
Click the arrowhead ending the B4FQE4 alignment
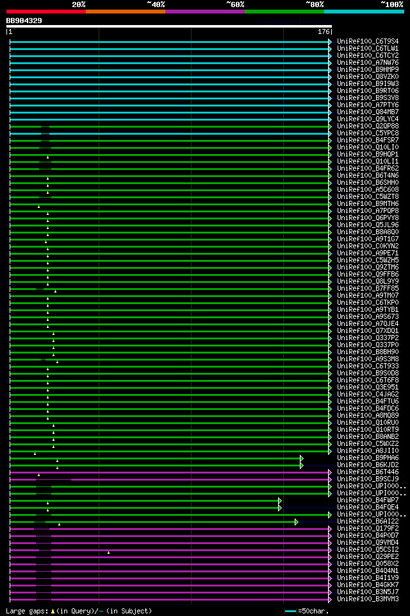280,508
